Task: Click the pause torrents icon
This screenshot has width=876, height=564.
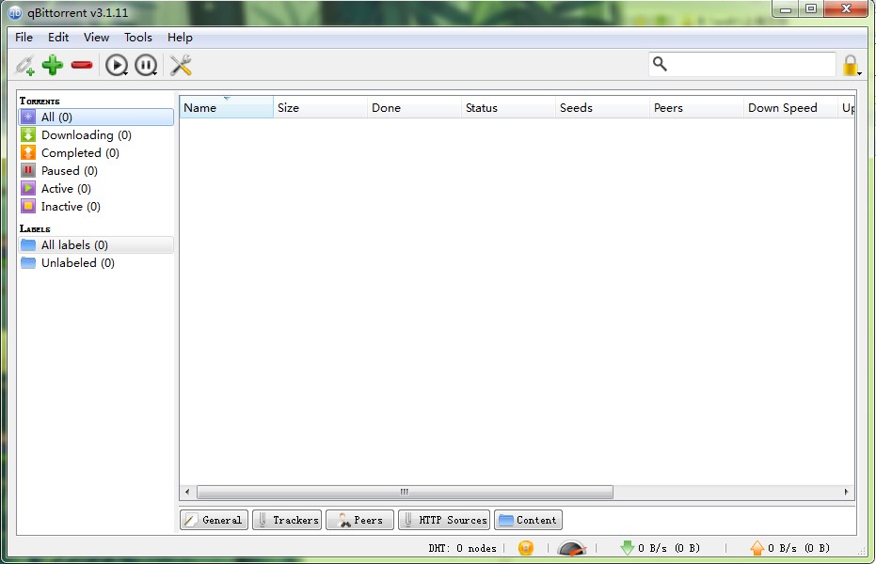Action: point(145,65)
